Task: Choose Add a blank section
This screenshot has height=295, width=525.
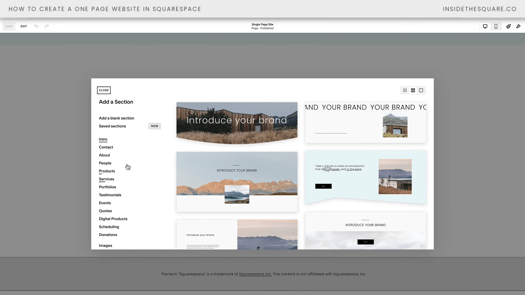Action: 116,118
